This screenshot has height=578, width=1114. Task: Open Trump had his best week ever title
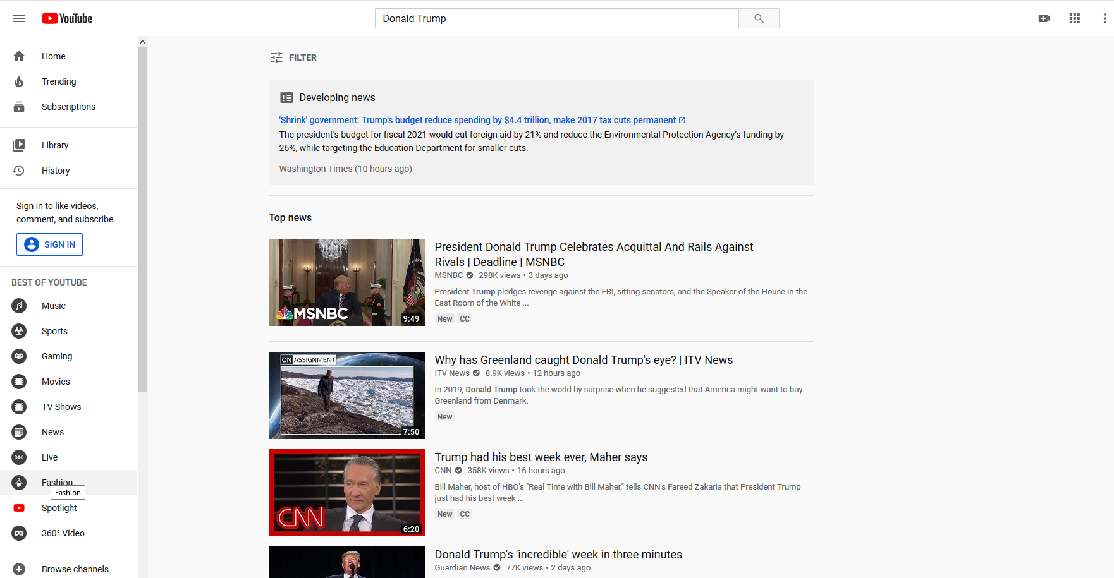[x=541, y=457]
